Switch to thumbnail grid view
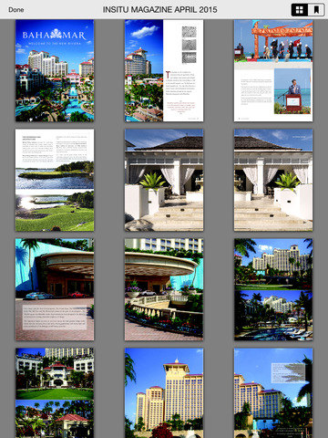This screenshot has width=328, height=438. pos(300,10)
